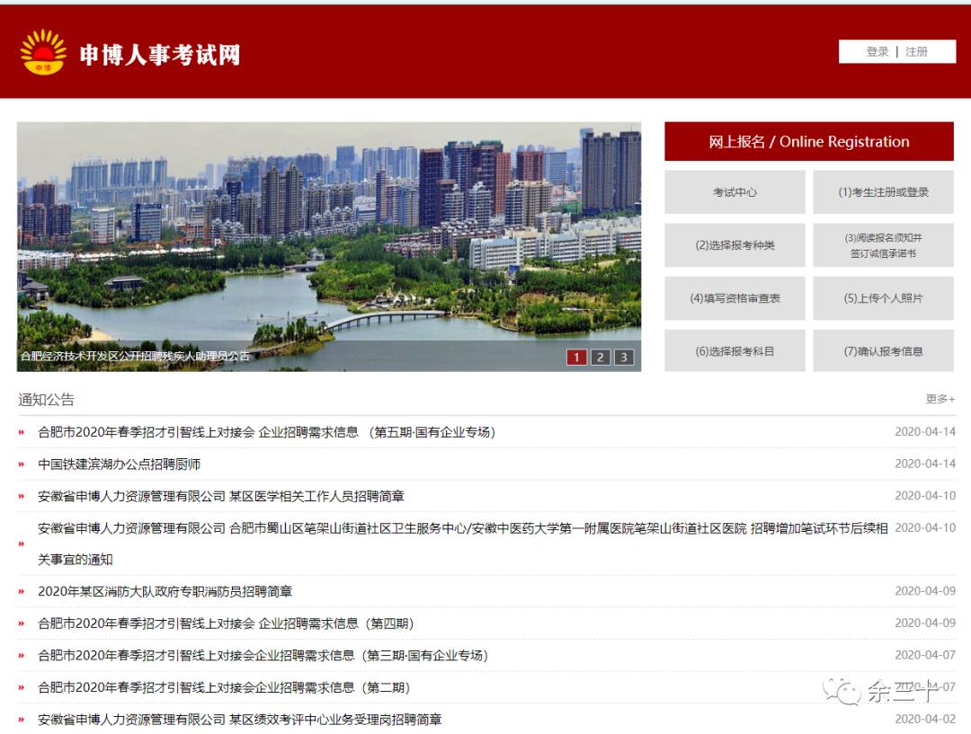Open step (1)考生注册或登录
Screen dimensions: 971x734
(x=883, y=192)
